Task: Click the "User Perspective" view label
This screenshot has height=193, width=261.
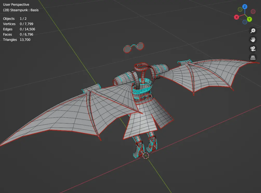Action: [x=16, y=5]
